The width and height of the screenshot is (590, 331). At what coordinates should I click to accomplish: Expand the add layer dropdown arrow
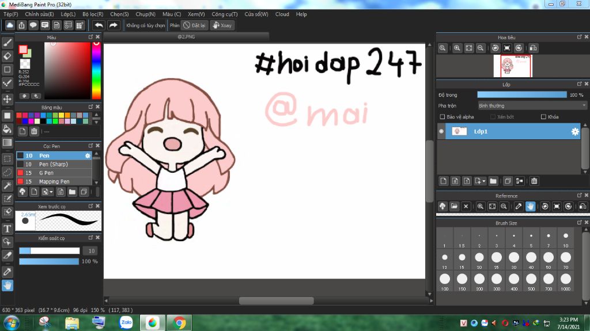(x=484, y=181)
